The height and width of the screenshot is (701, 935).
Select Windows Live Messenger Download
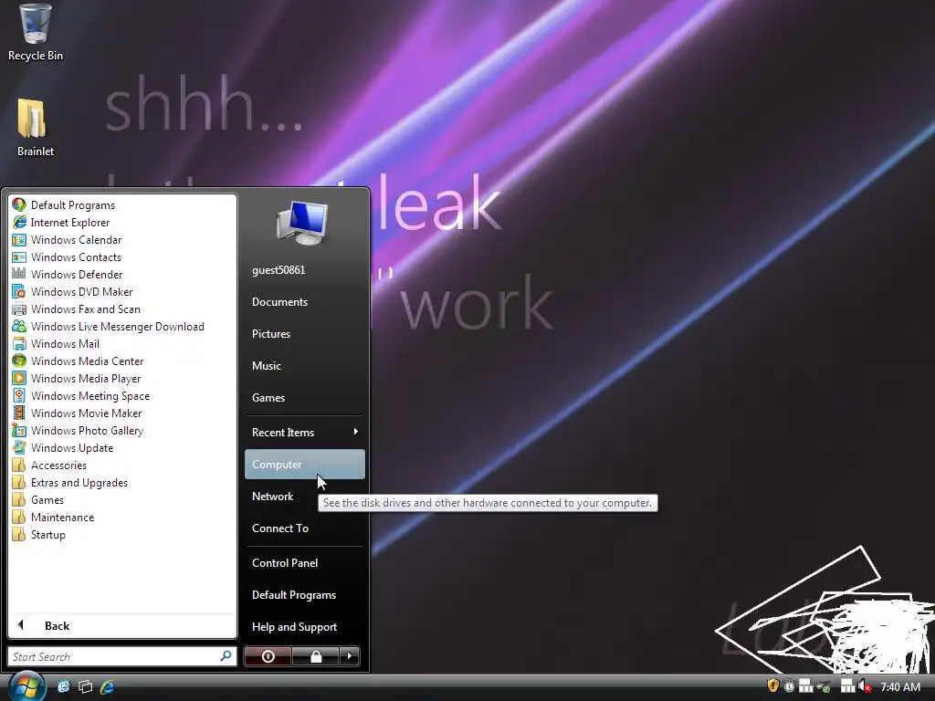pyautogui.click(x=123, y=326)
